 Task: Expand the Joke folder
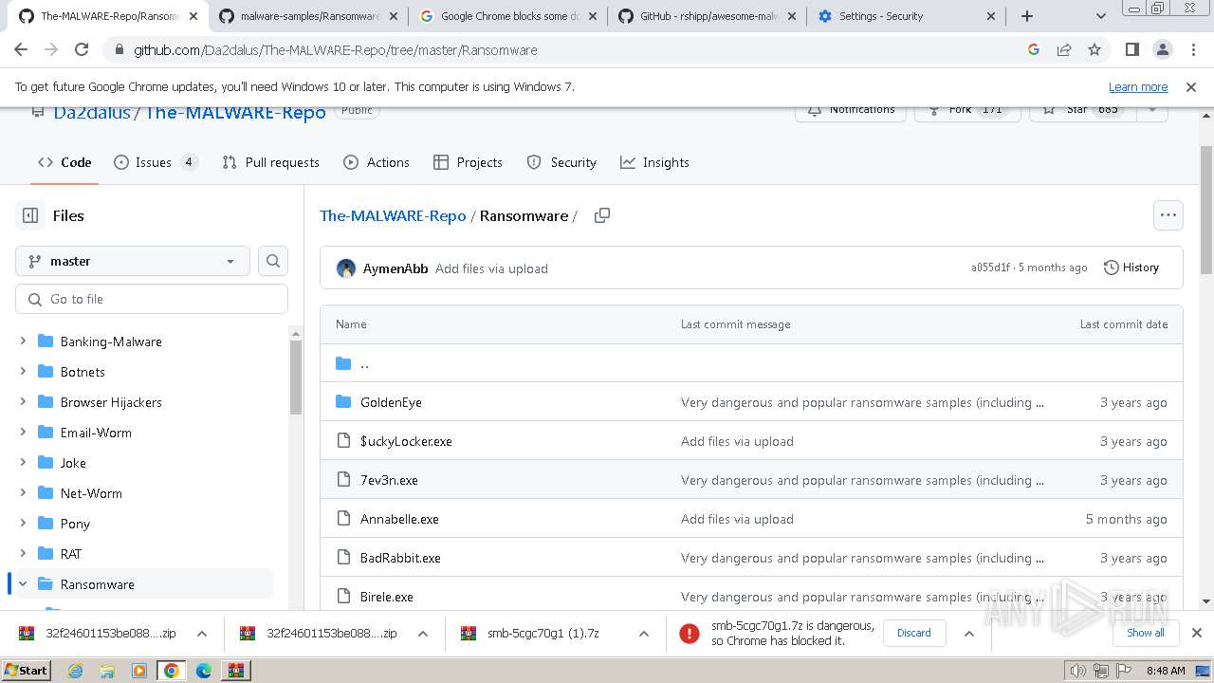(x=23, y=463)
